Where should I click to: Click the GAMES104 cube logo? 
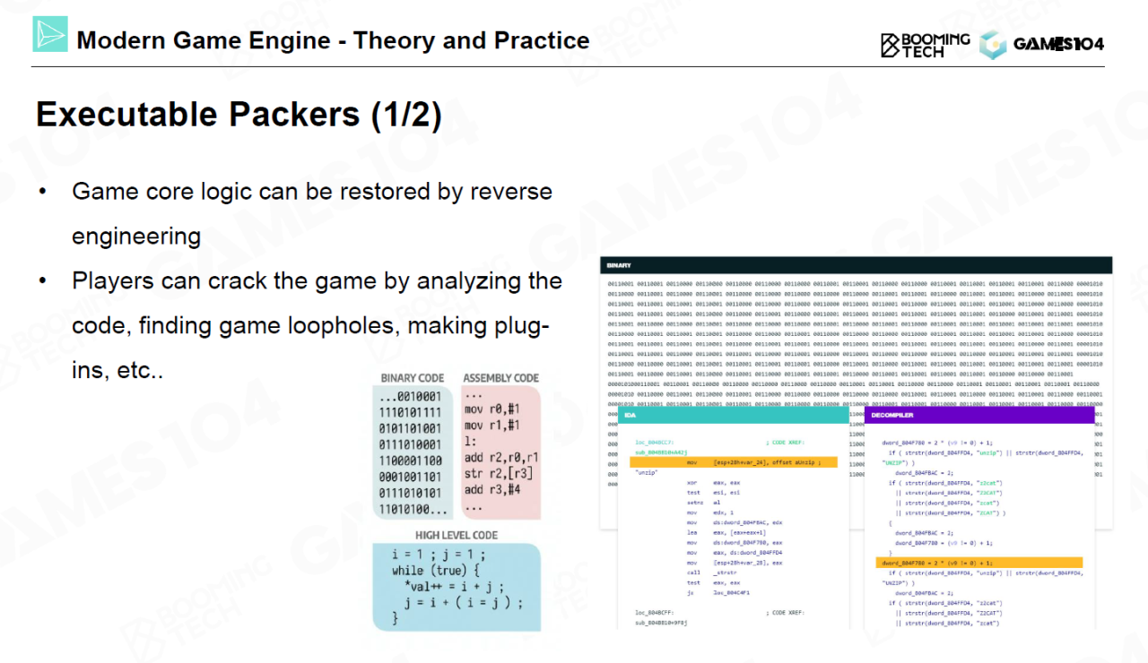click(x=992, y=45)
